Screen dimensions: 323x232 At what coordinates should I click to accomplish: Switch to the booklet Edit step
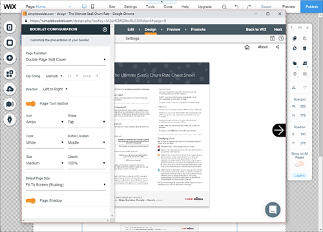click(130, 30)
